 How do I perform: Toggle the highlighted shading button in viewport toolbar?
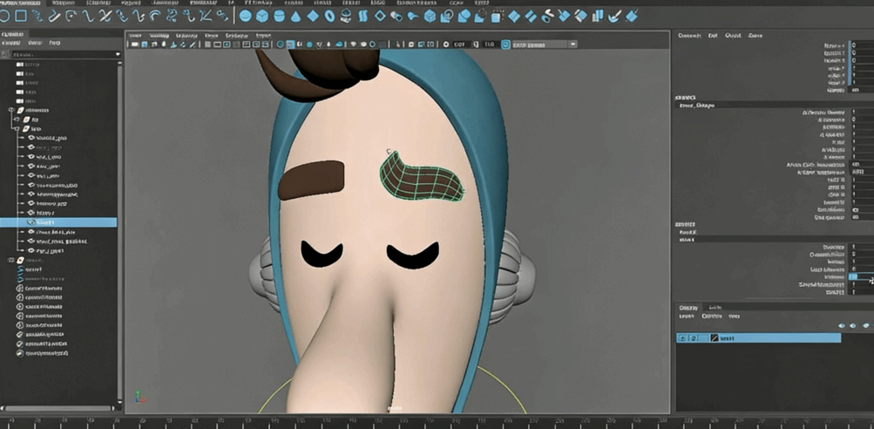290,44
